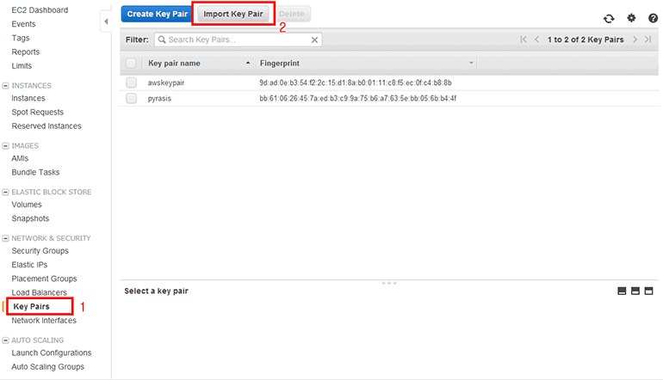Jump to the last page arrow

(x=648, y=40)
